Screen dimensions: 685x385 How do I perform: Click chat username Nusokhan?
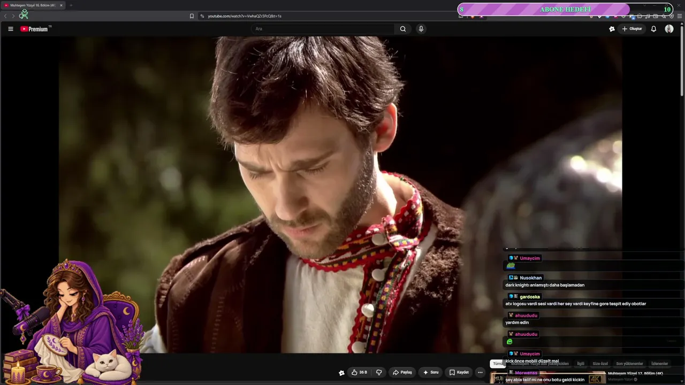click(530, 278)
